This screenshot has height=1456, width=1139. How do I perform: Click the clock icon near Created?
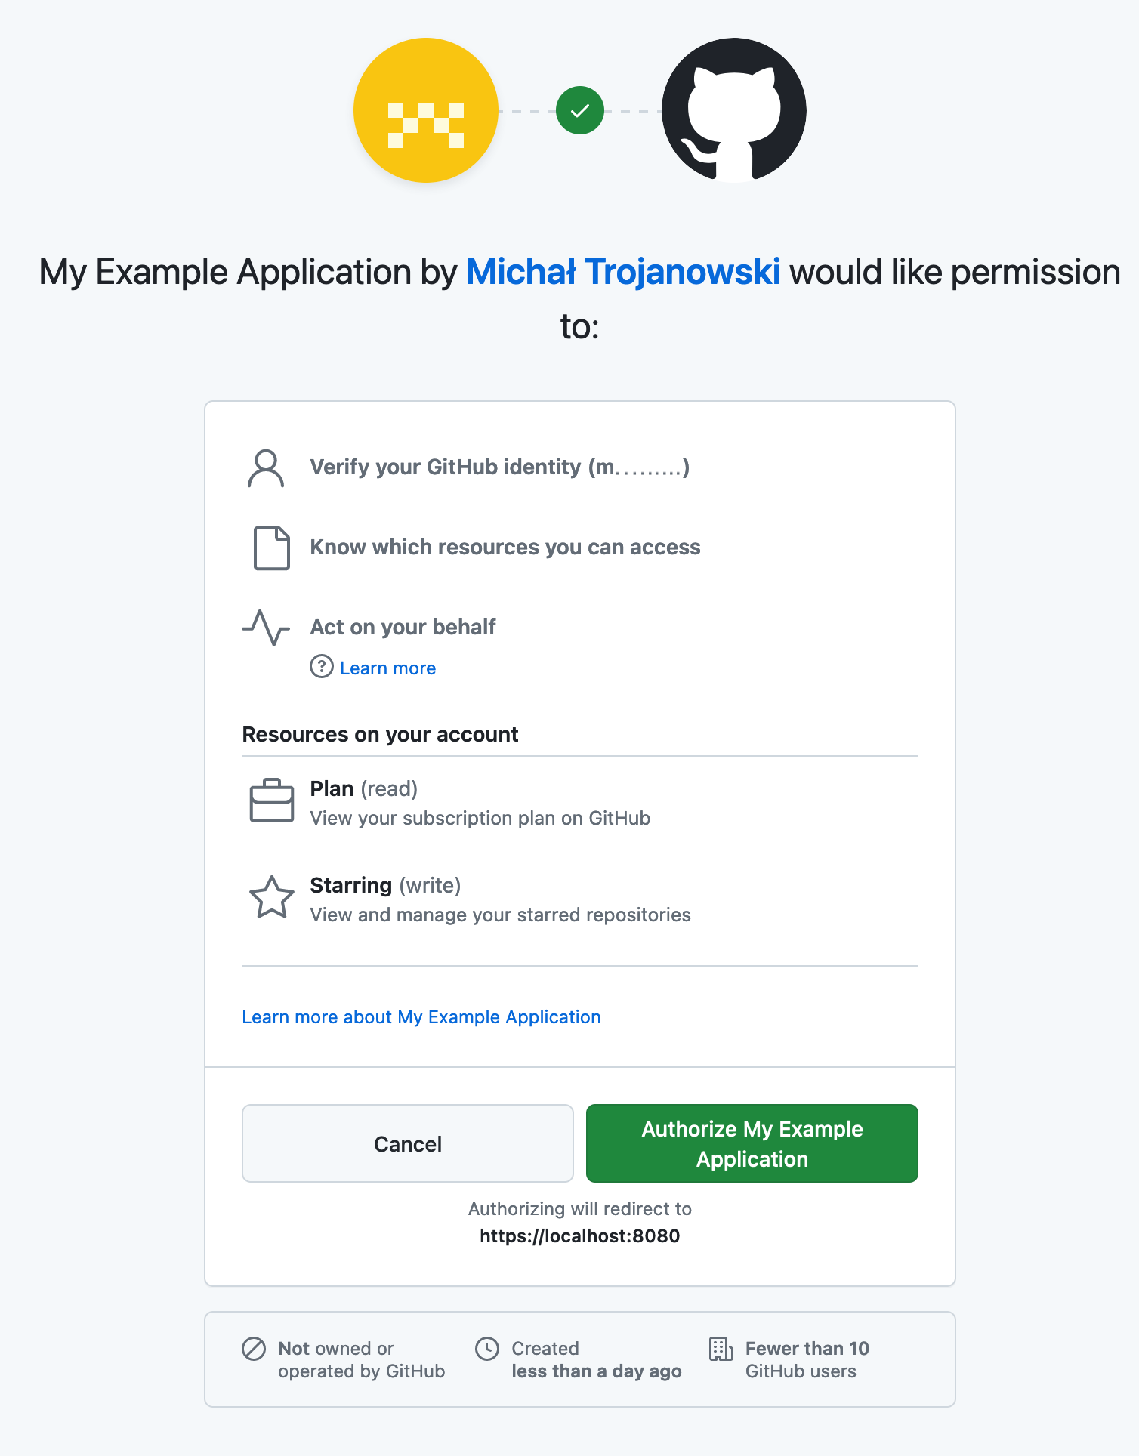487,1349
